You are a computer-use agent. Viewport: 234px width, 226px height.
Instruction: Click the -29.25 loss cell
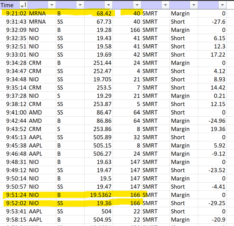pyautogui.click(x=212, y=203)
